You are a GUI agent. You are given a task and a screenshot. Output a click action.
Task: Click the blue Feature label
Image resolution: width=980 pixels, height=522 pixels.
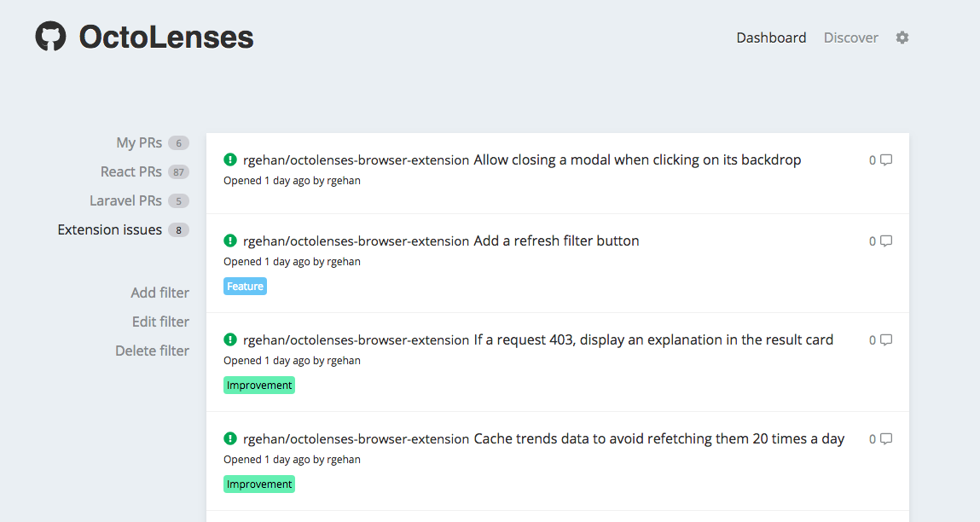tap(245, 287)
